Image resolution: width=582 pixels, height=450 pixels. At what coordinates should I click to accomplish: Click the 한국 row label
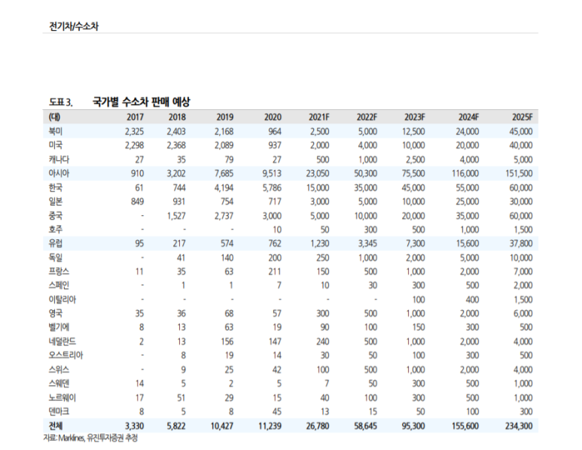[56, 187]
